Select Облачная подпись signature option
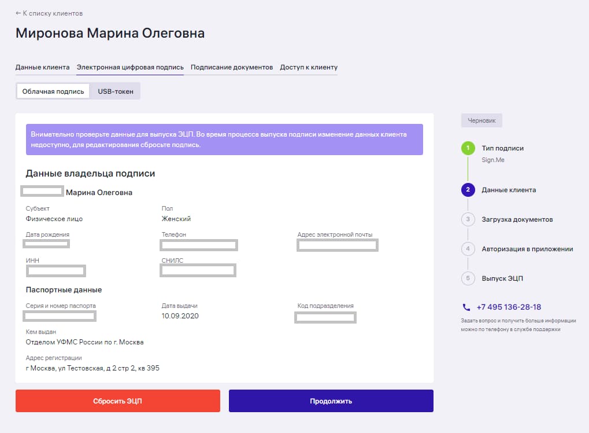The width and height of the screenshot is (589, 433). [53, 91]
